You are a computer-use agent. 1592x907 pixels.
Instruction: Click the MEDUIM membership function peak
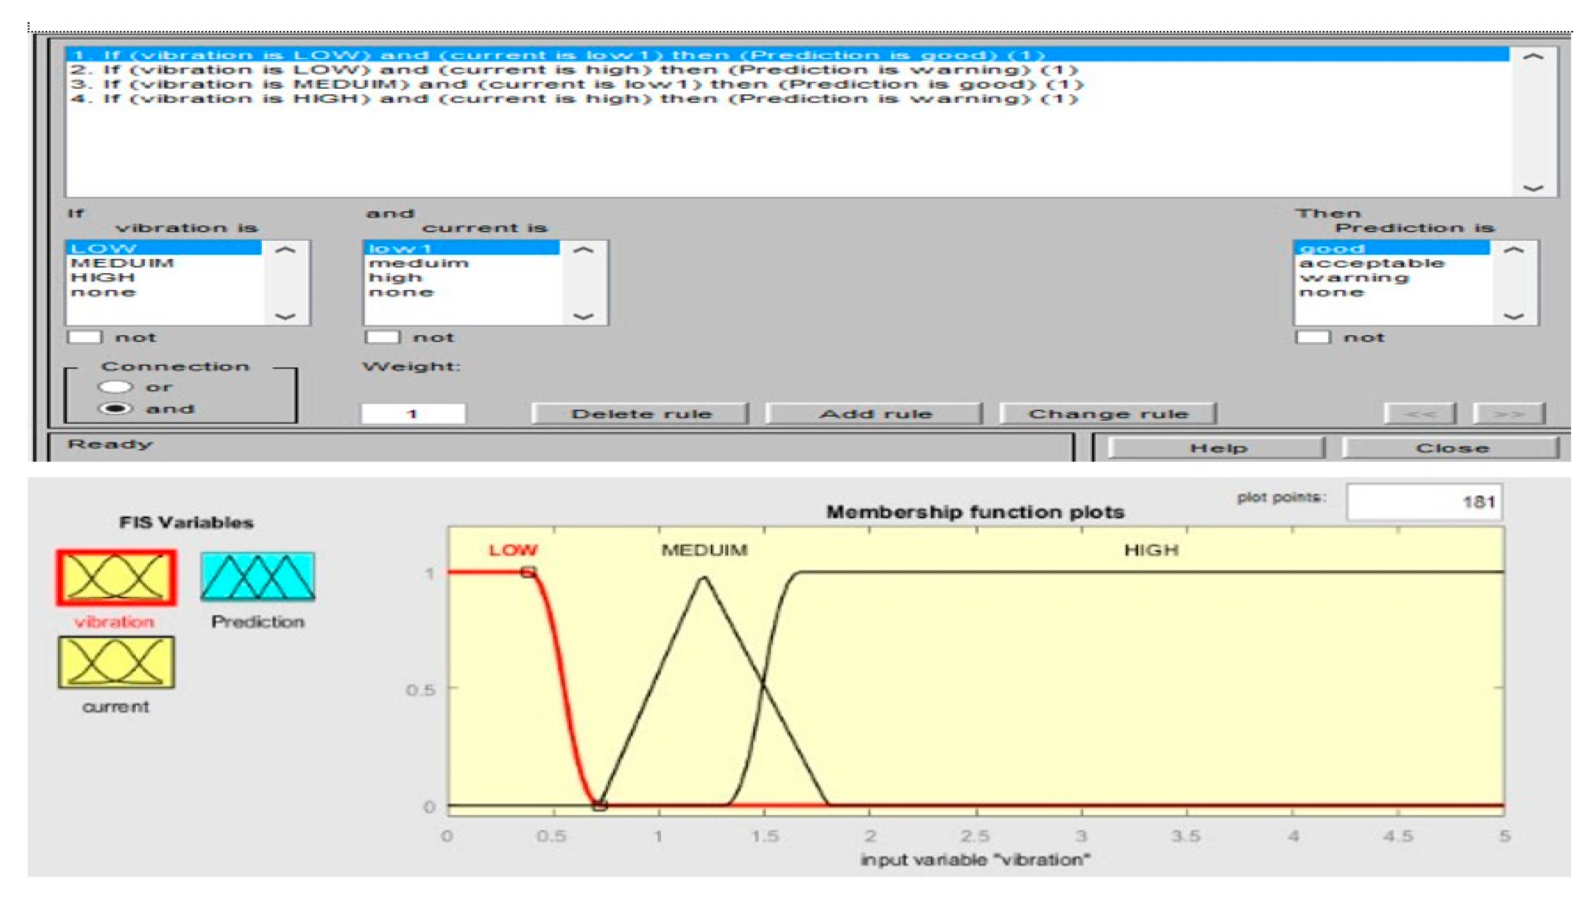(x=704, y=577)
